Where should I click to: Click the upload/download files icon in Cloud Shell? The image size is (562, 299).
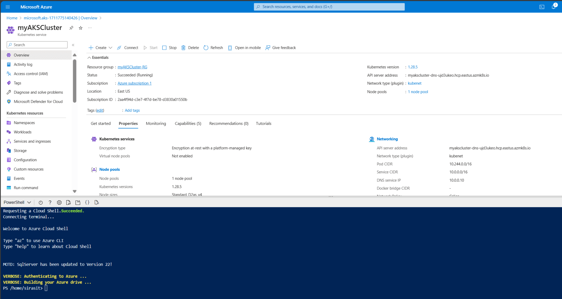pyautogui.click(x=69, y=202)
